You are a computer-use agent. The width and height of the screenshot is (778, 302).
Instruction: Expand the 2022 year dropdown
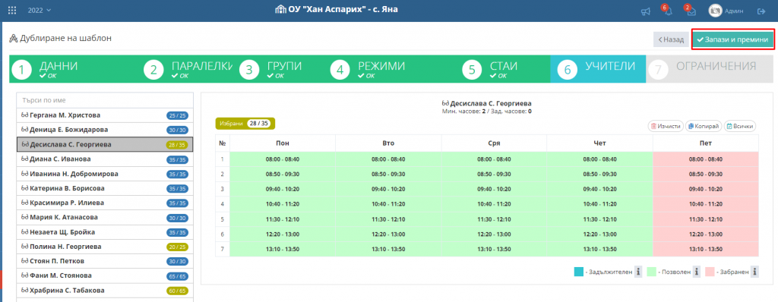point(40,11)
